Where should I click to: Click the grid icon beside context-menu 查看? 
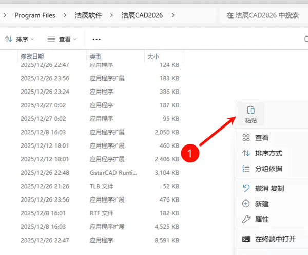click(x=246, y=138)
